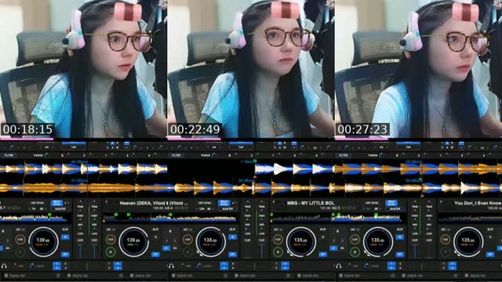Open the webcam thumbnail stamped 00:22:49

click(x=251, y=69)
